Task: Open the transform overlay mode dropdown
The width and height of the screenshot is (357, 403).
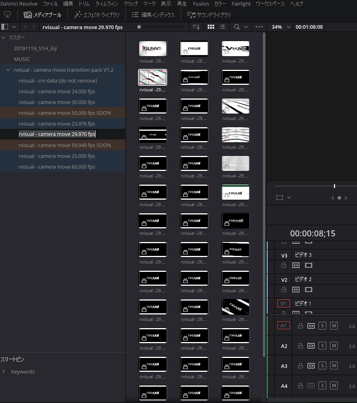Action: (289, 198)
